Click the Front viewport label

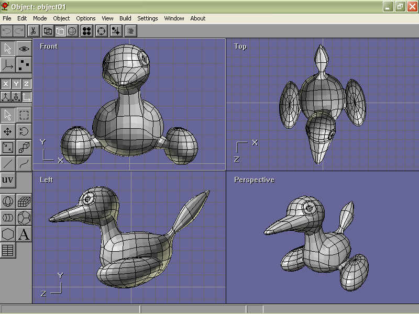coord(49,47)
